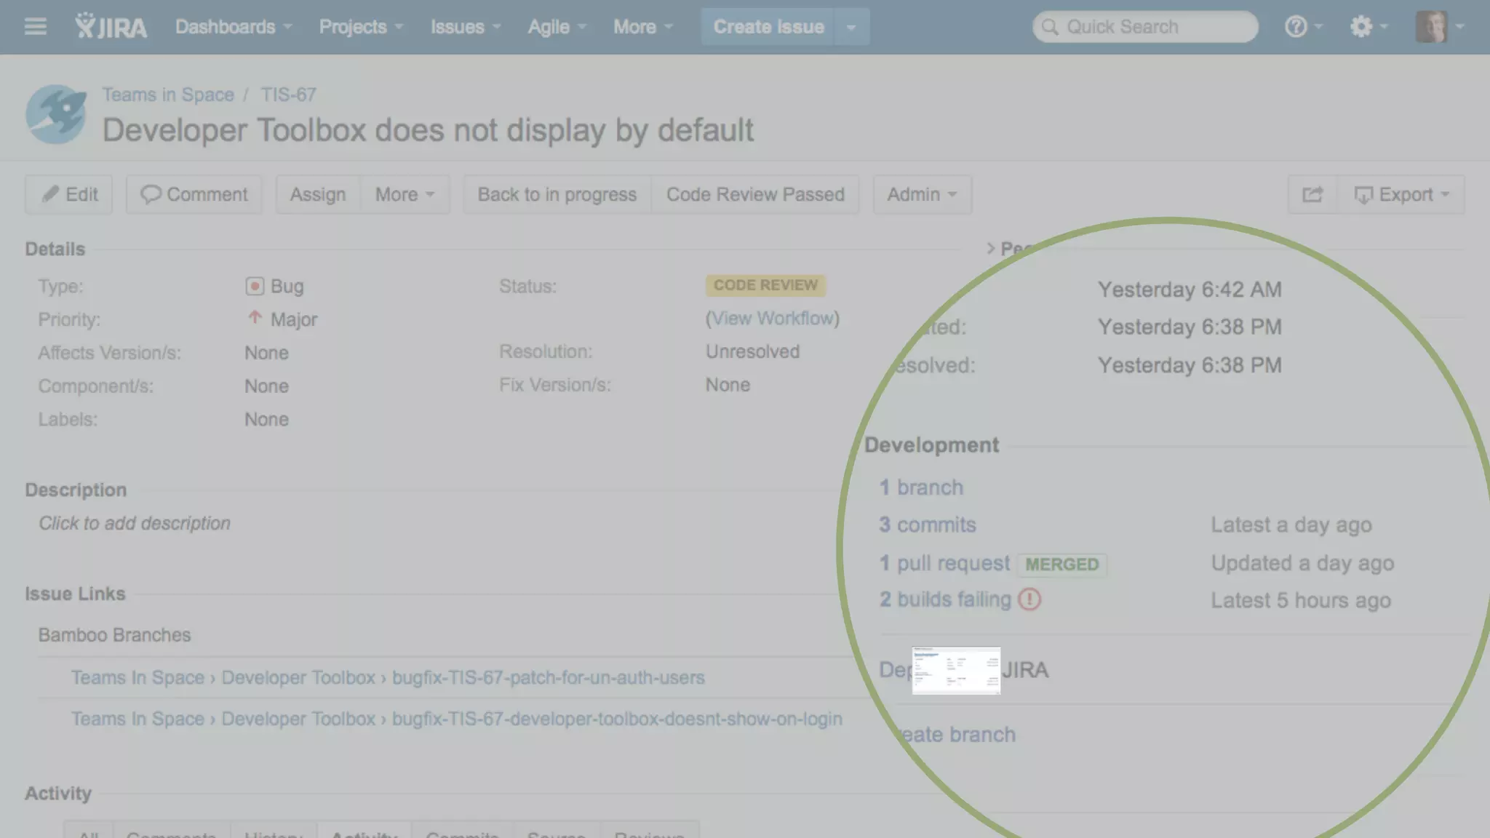The width and height of the screenshot is (1490, 838).
Task: Open the Admin dropdown button
Action: pos(922,195)
